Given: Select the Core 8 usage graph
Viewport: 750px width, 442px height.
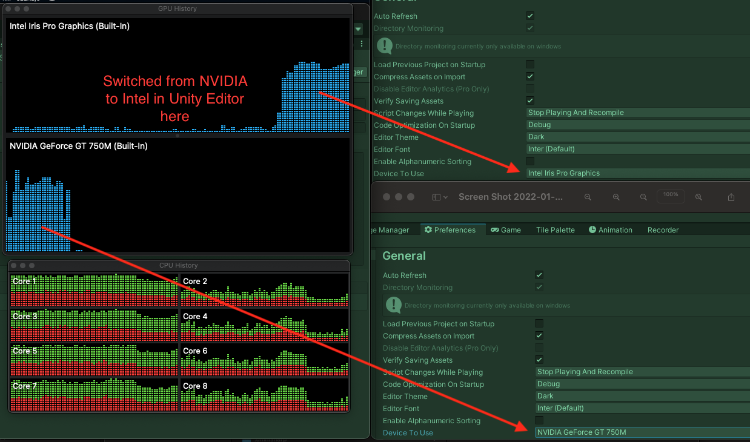Looking at the screenshot, I should click(x=265, y=395).
